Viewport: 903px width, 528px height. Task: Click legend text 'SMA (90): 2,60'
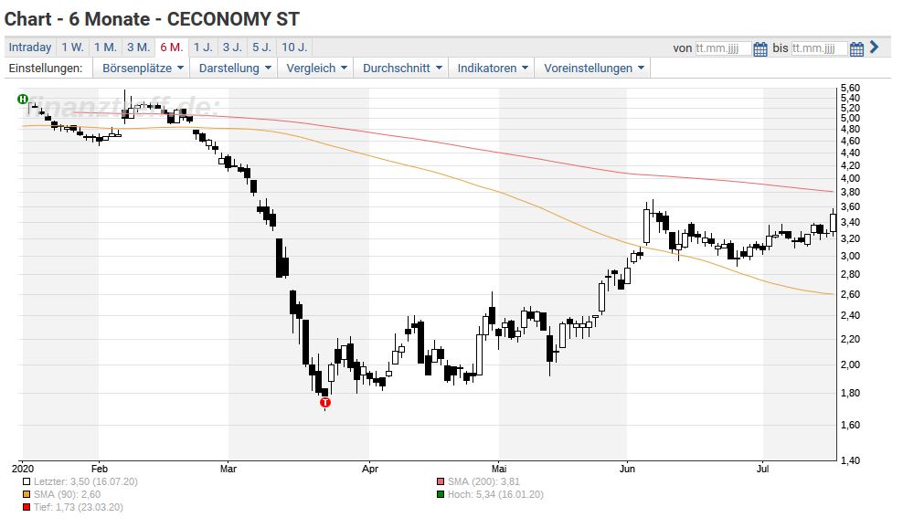[67, 494]
